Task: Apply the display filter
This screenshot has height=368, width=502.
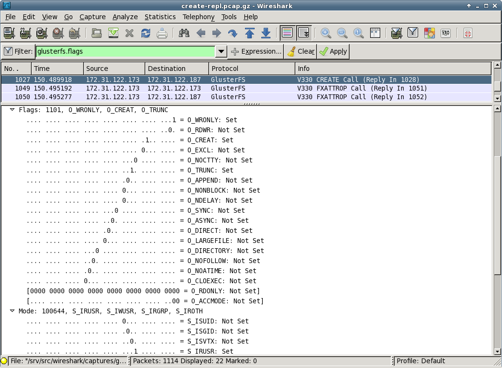Action: 333,52
